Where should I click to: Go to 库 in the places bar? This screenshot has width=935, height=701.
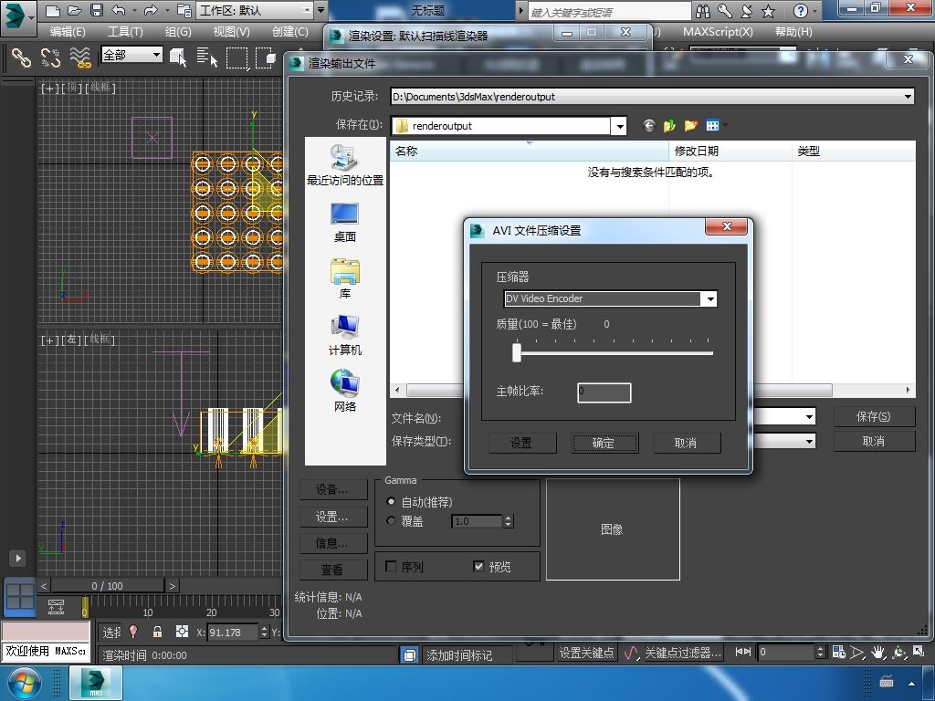344,278
